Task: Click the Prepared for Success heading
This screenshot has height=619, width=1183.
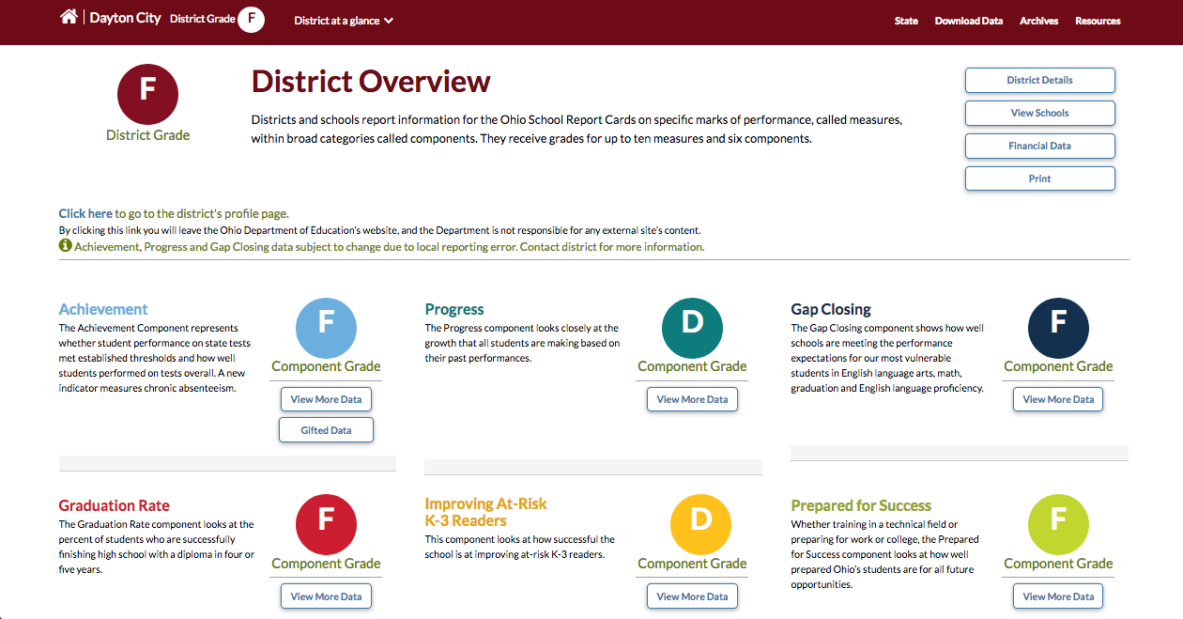Action: (x=861, y=505)
